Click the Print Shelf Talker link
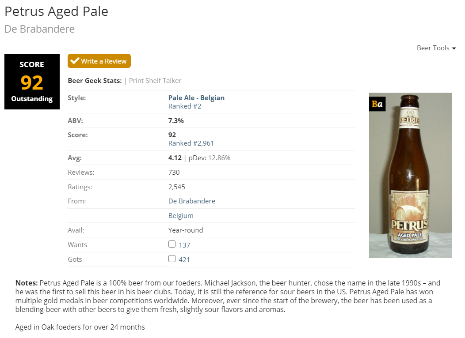The width and height of the screenshot is (465, 338). pos(155,81)
